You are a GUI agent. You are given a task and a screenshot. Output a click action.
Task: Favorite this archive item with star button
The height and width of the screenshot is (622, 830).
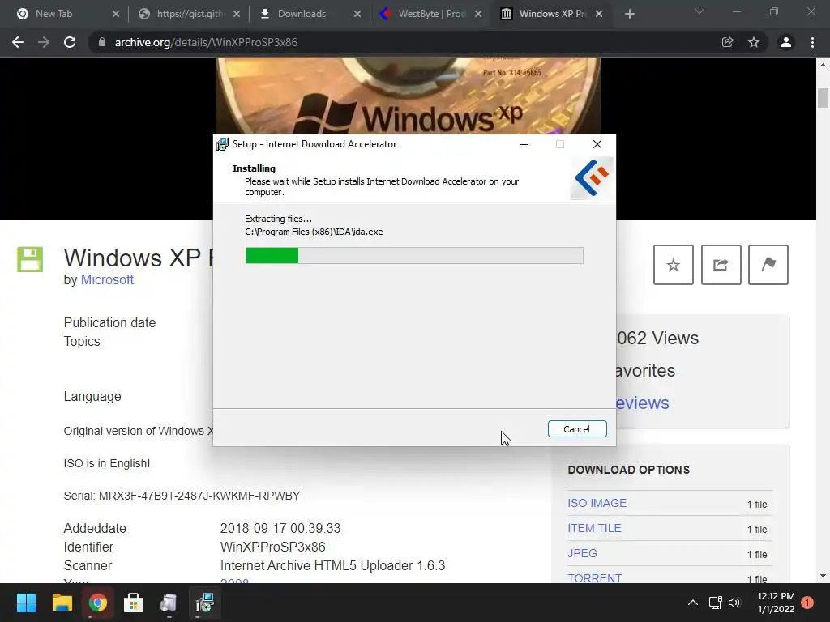point(674,265)
